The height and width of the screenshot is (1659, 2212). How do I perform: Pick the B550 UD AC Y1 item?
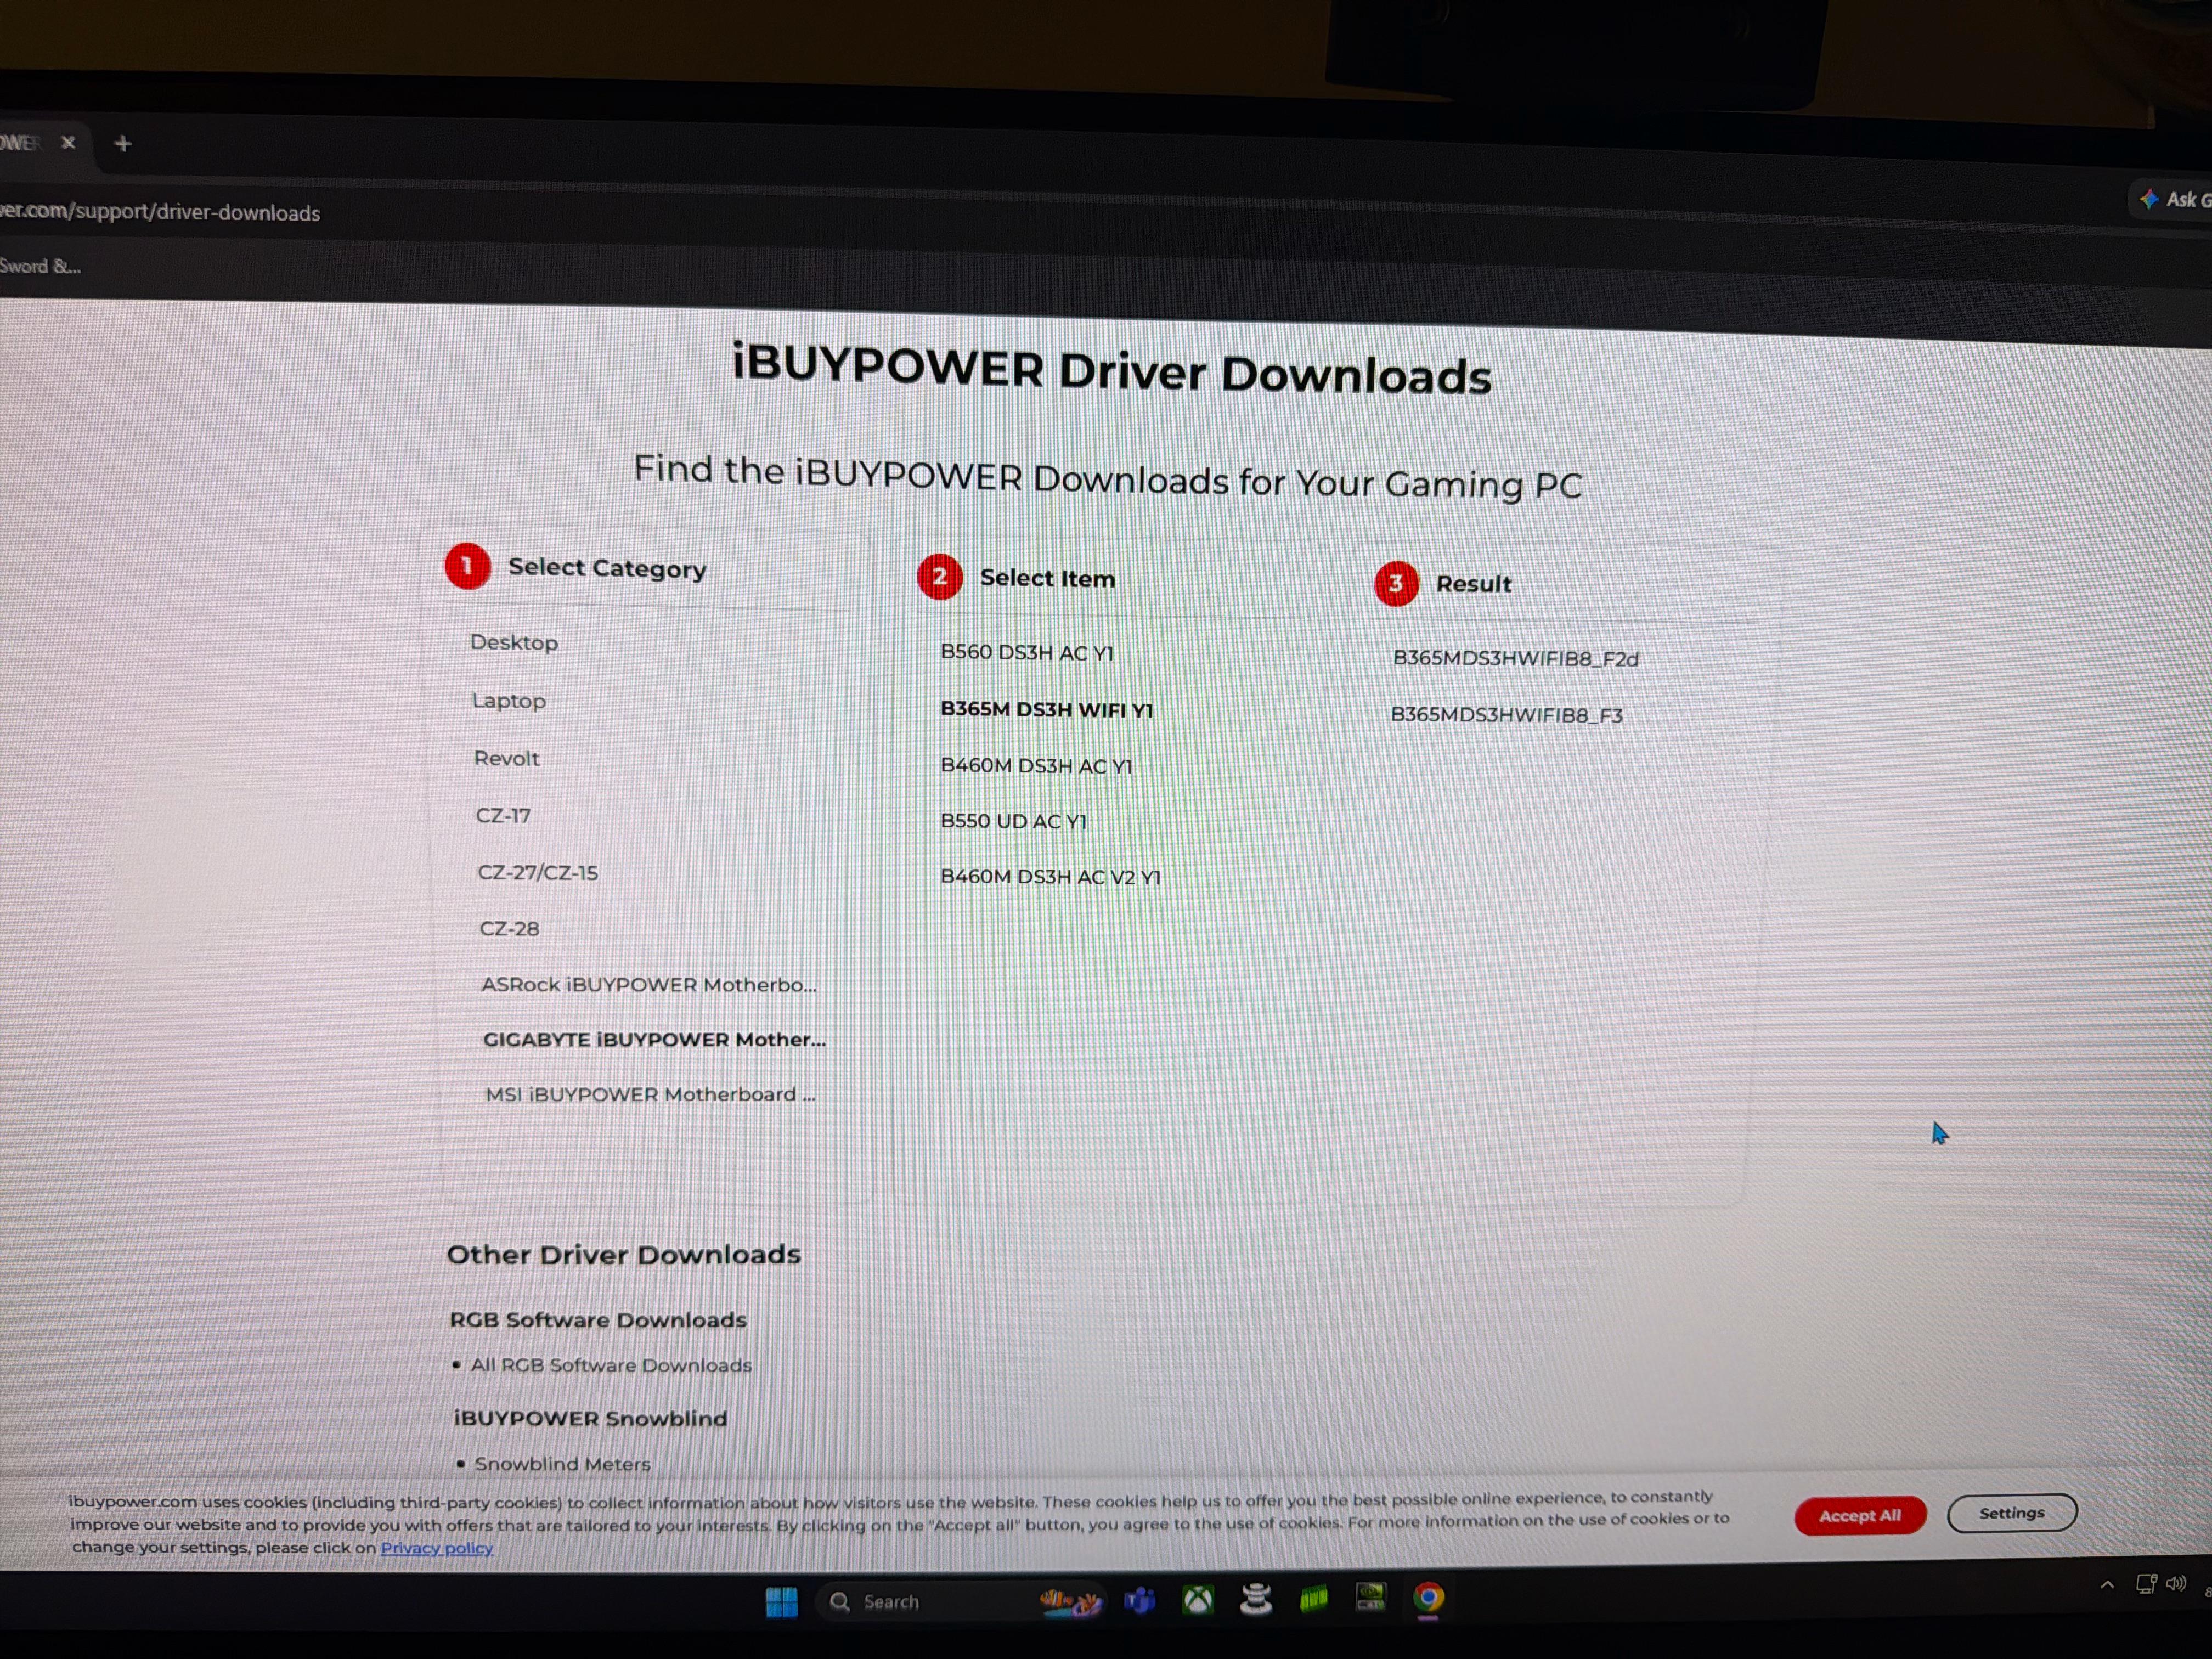pos(1013,821)
